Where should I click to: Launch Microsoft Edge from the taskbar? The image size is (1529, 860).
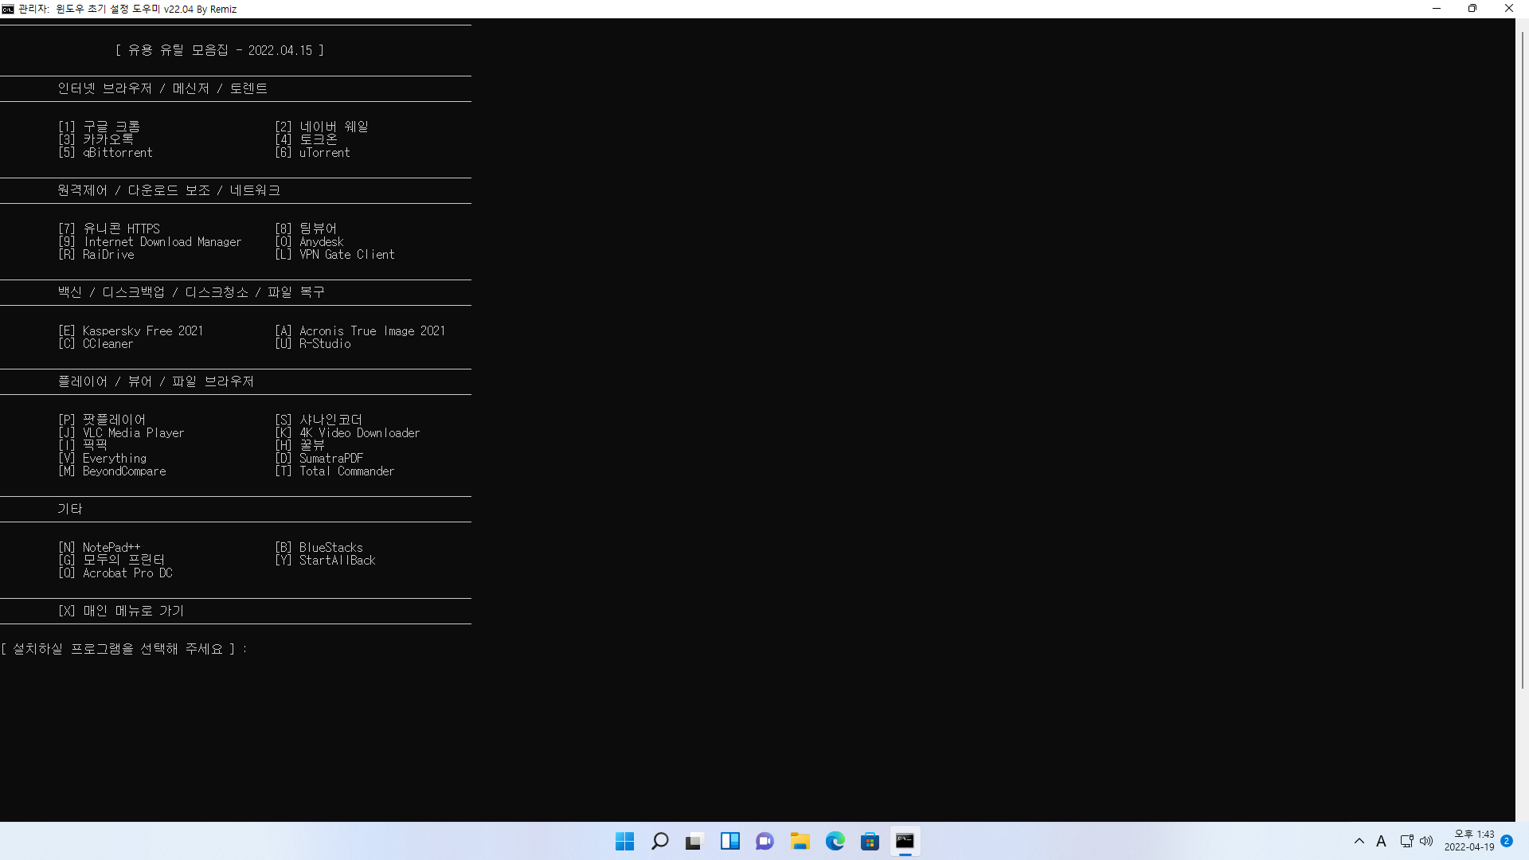835,841
